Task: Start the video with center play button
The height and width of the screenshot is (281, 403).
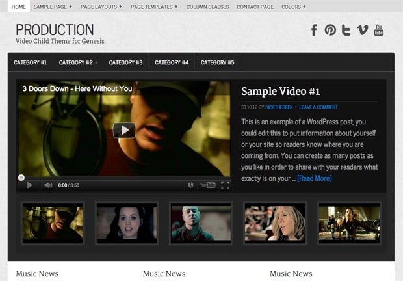Action: pyautogui.click(x=124, y=130)
